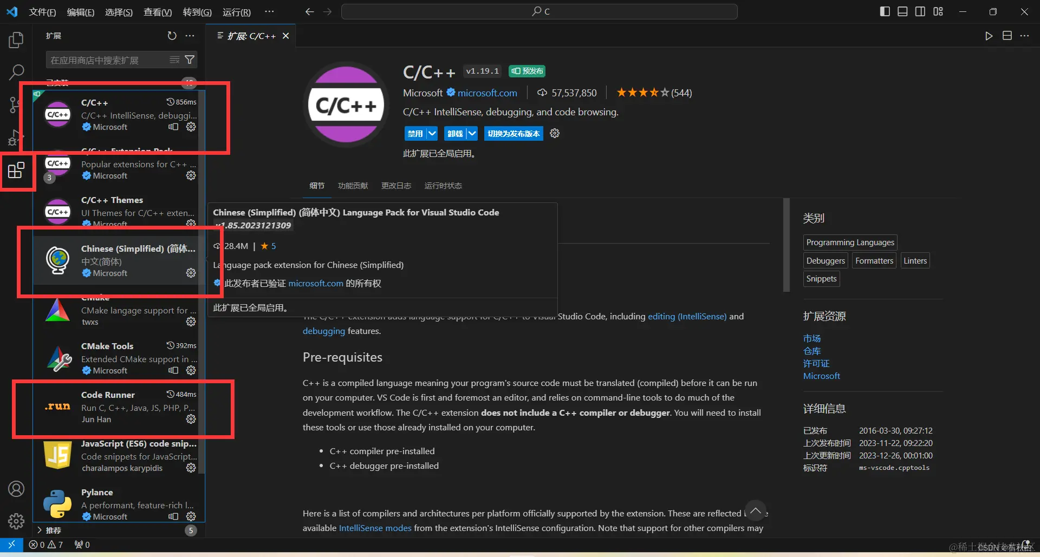
Task: Toggle the bottom panel layout button
Action: 902,11
